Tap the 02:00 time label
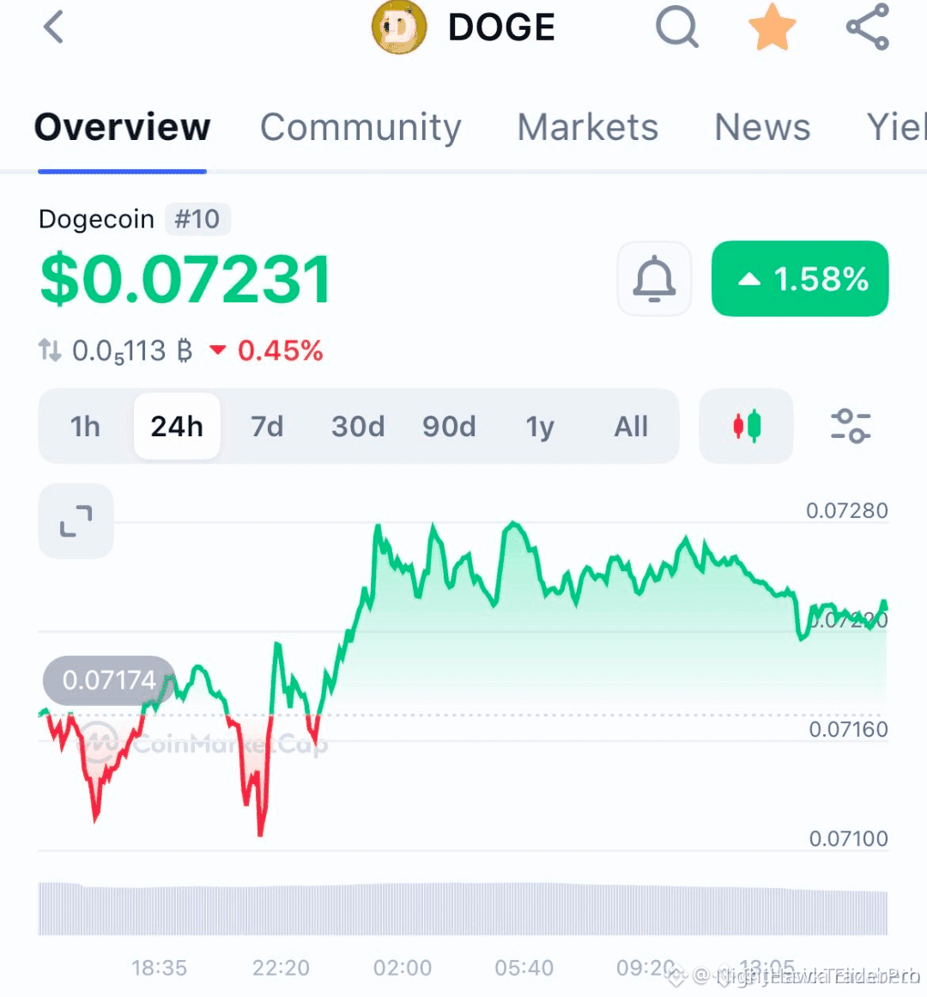The width and height of the screenshot is (927, 997). (x=403, y=968)
